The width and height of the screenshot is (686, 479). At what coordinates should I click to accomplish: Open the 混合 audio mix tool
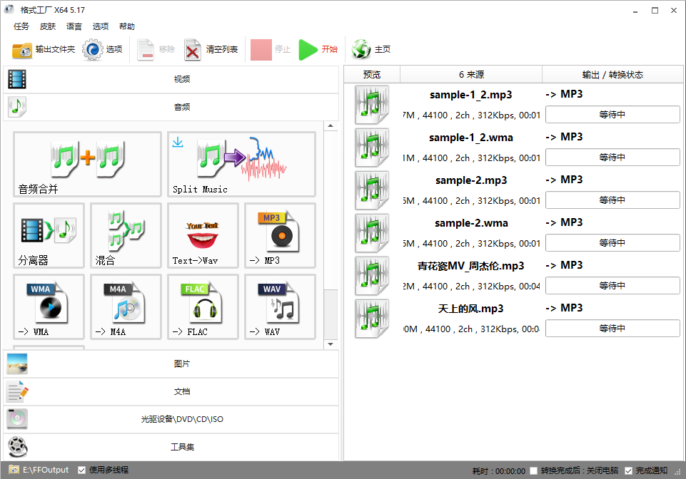(x=126, y=235)
